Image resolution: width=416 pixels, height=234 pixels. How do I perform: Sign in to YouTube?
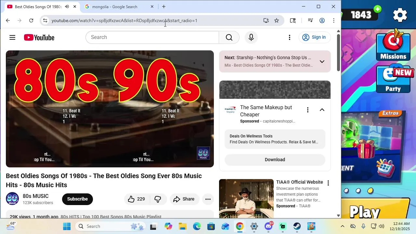point(315,37)
